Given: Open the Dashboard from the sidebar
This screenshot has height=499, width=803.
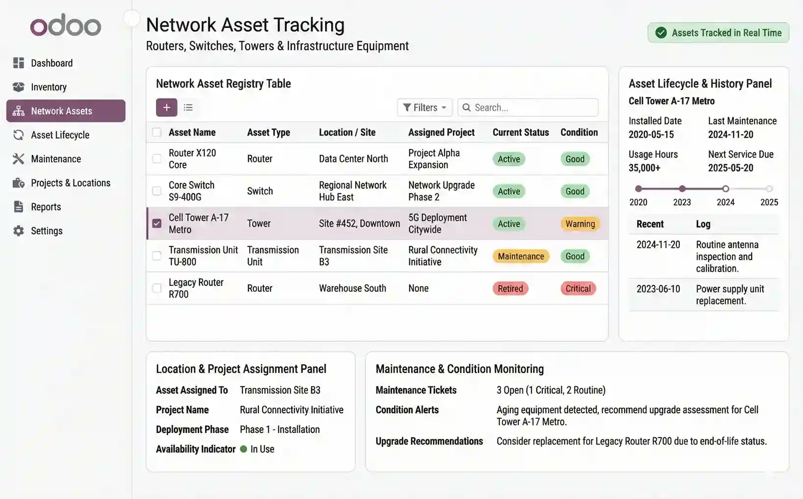Looking at the screenshot, I should pyautogui.click(x=51, y=63).
